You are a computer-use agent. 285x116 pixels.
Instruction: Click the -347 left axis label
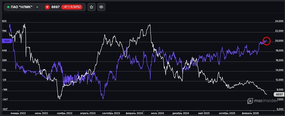(x=5, y=99)
